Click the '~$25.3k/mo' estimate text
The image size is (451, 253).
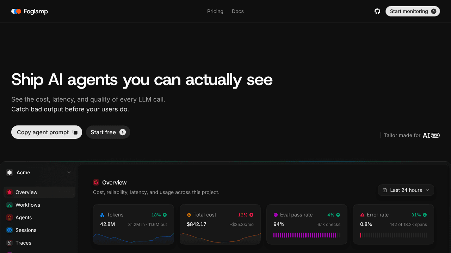tap(241, 225)
